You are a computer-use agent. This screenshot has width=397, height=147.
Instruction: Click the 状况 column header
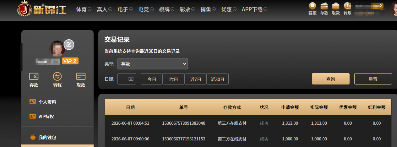click(264, 107)
